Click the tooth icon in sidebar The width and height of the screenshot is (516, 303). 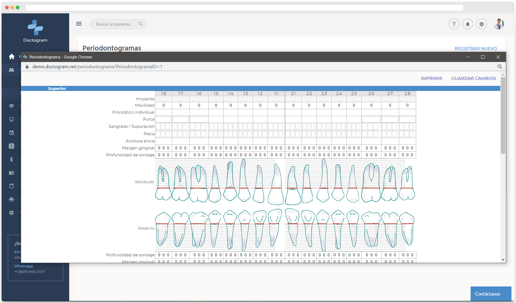pos(11,119)
